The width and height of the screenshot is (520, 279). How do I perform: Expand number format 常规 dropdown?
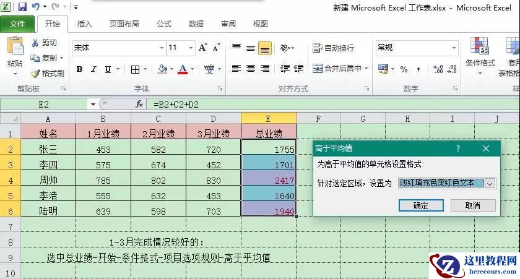point(454,48)
